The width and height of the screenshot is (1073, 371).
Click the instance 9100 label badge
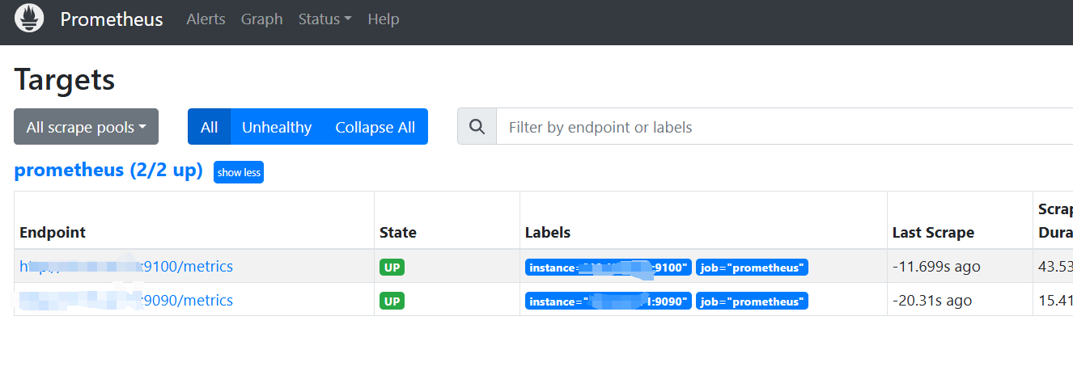(x=609, y=268)
